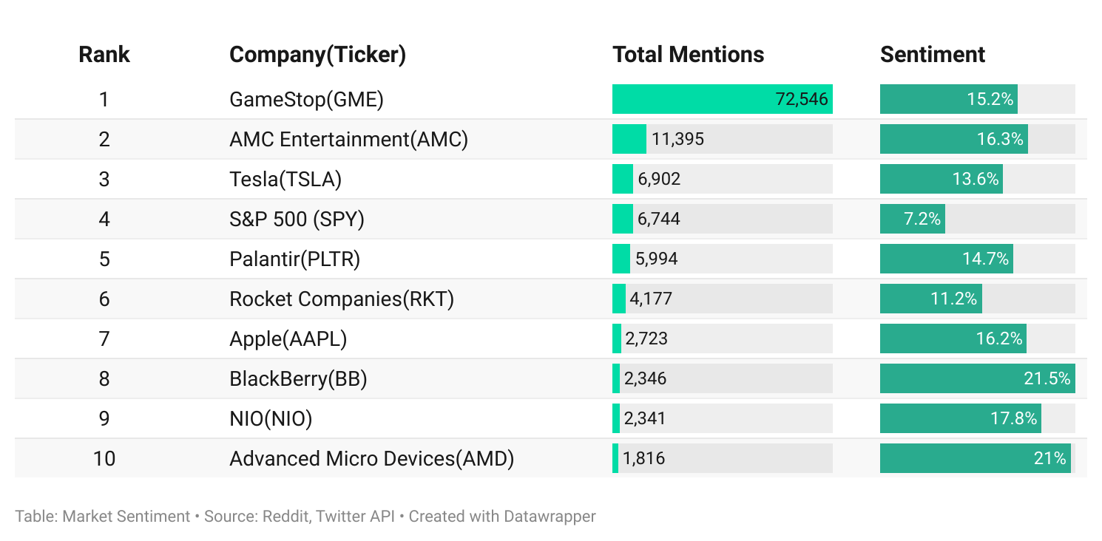This screenshot has height=541, width=1102.
Task: Click the AMC Entertainment(AMC) cell
Action: [x=348, y=139]
